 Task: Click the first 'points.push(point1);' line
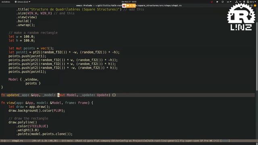[27, 56]
